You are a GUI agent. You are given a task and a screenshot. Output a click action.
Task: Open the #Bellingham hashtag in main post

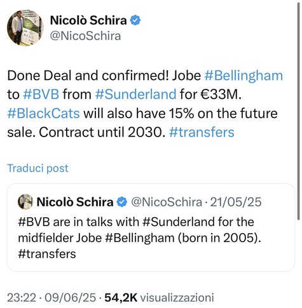(244, 76)
